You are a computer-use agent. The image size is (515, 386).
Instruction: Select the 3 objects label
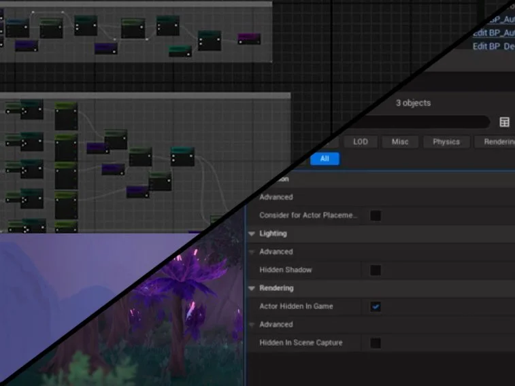(413, 103)
